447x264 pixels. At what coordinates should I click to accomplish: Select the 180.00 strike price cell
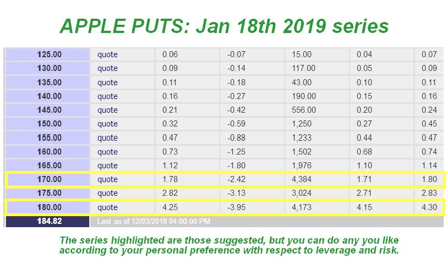(x=50, y=207)
